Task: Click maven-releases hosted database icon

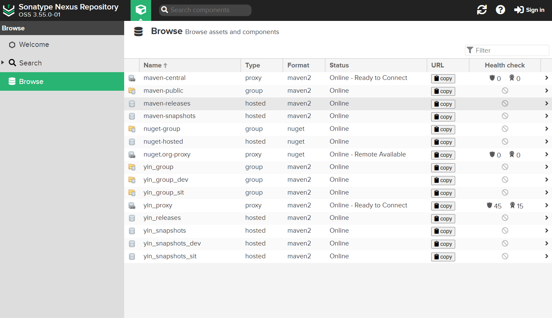Action: click(132, 104)
